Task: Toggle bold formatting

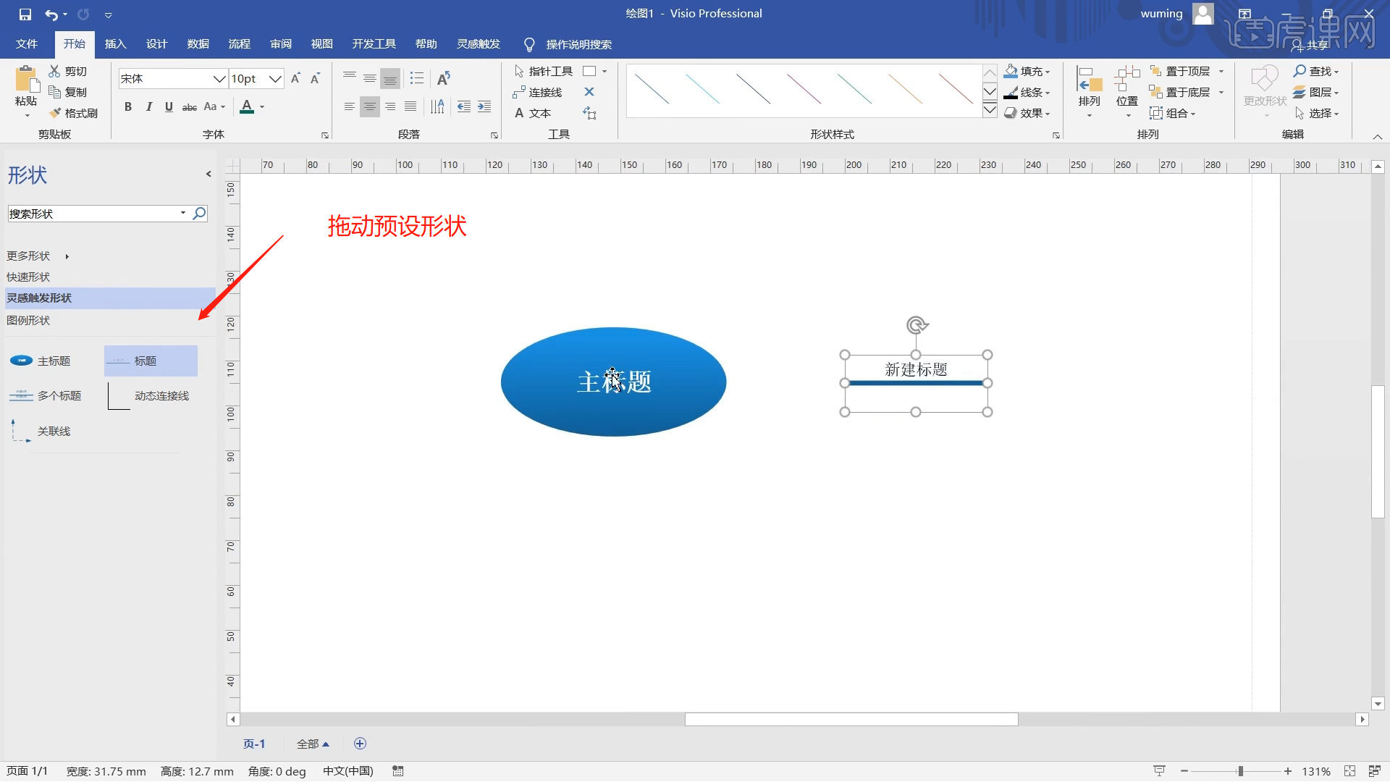Action: point(128,106)
